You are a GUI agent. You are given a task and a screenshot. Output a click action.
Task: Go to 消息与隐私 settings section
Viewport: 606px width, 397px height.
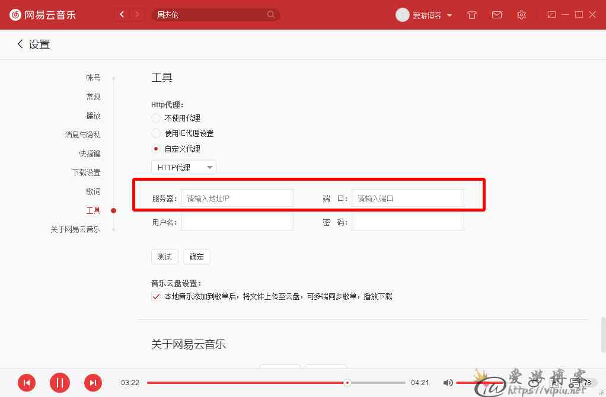point(82,135)
